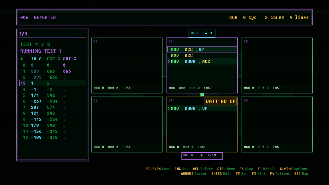Image resolution: width=329 pixels, height=185 pixels.
Task: Click the F6 Stop hint
Action: (246, 169)
